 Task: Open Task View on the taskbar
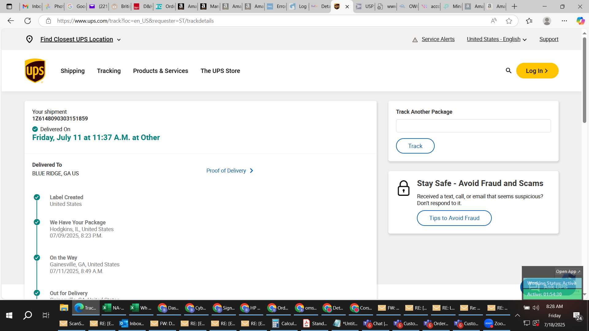click(46, 315)
